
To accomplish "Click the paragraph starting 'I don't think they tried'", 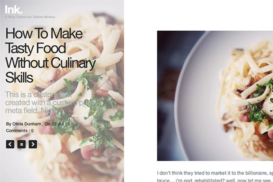I will pyautogui.click(x=215, y=173).
